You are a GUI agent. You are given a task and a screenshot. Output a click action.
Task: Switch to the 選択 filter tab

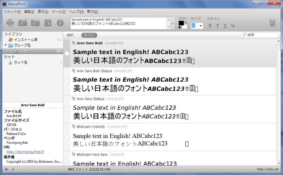(70, 35)
